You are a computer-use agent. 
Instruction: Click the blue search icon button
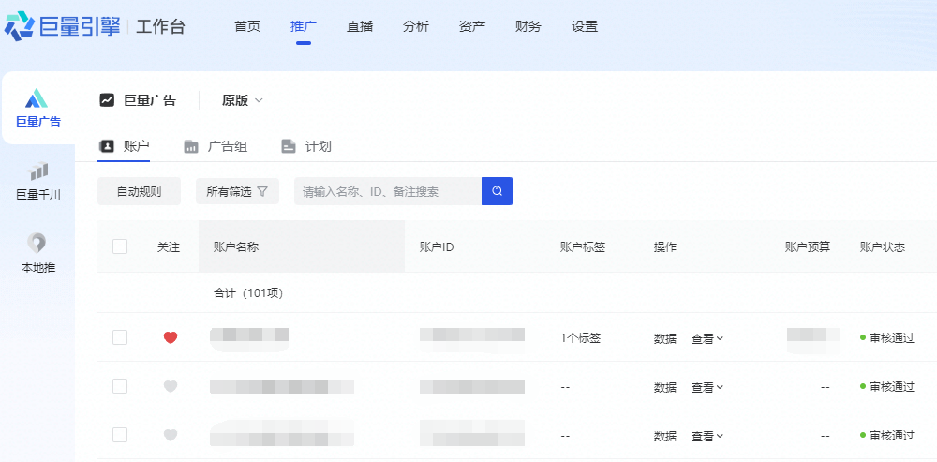coord(498,191)
